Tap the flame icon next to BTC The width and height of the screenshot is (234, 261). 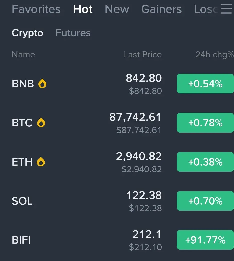tap(41, 122)
